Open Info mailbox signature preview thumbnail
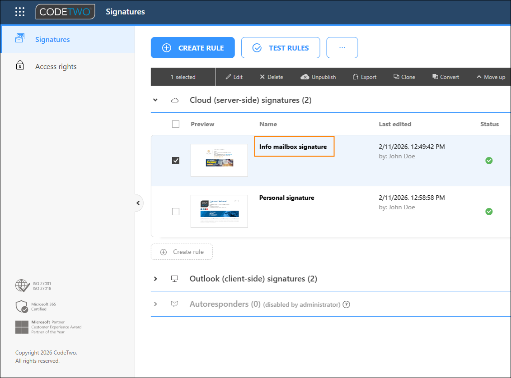The image size is (511, 378). click(219, 161)
